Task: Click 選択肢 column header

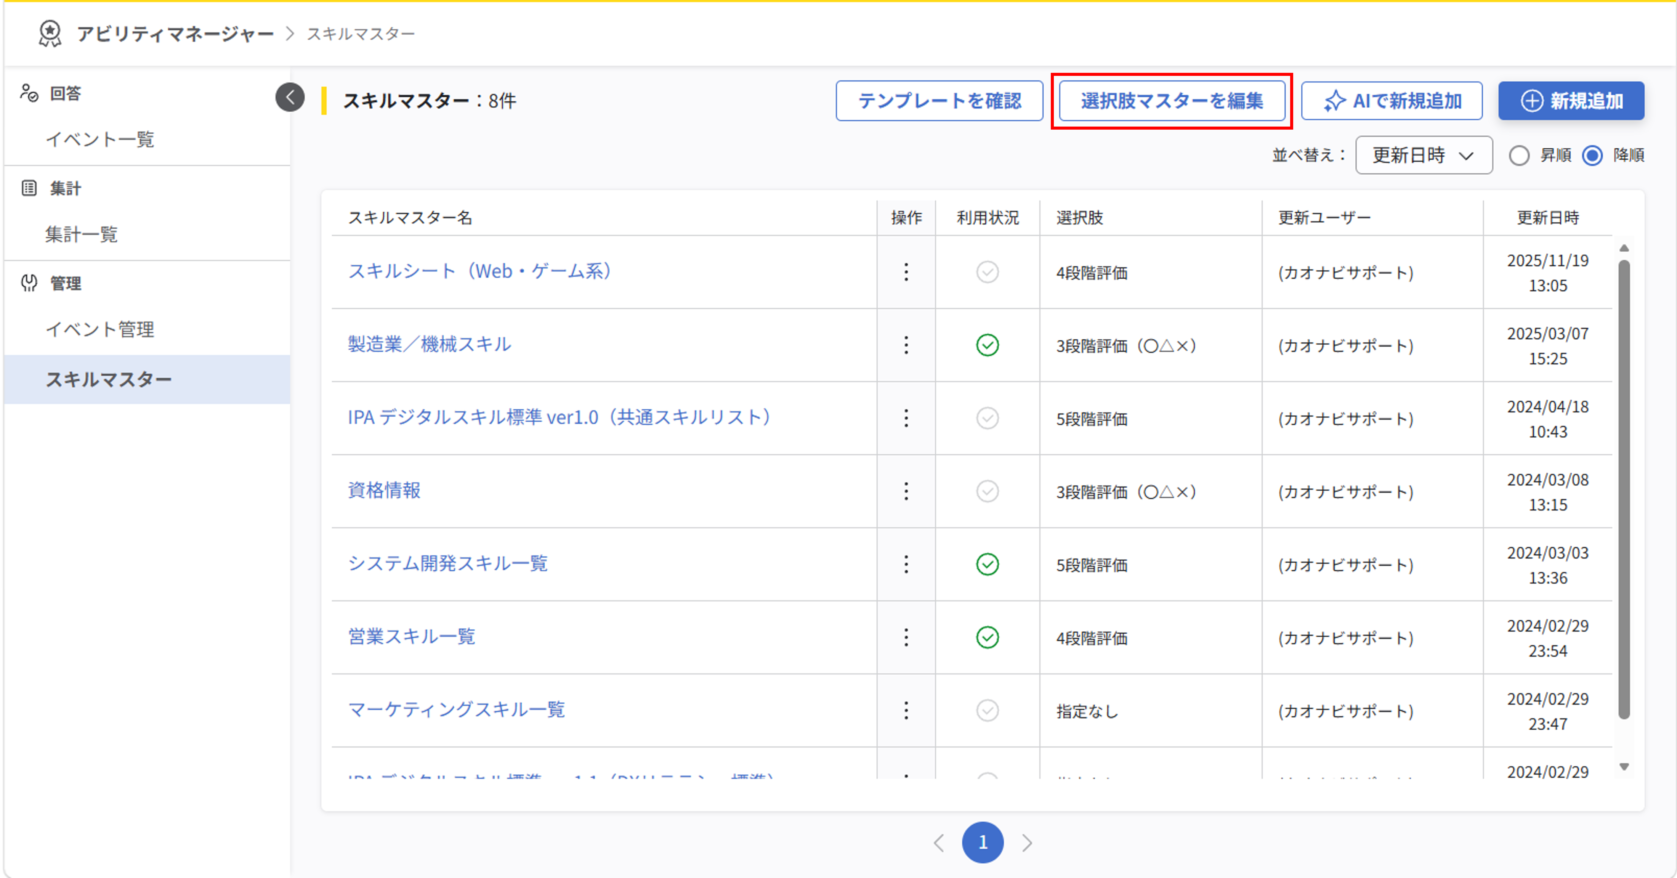Action: coord(1079,218)
